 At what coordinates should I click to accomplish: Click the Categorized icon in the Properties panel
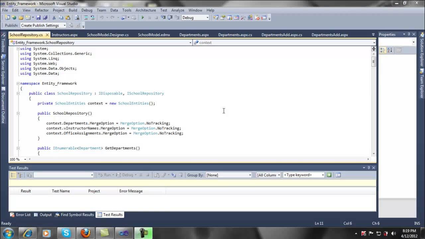click(382, 50)
